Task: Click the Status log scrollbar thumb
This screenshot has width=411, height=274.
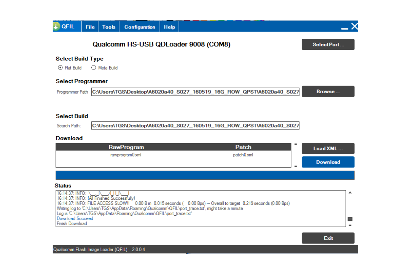Action: point(350,219)
